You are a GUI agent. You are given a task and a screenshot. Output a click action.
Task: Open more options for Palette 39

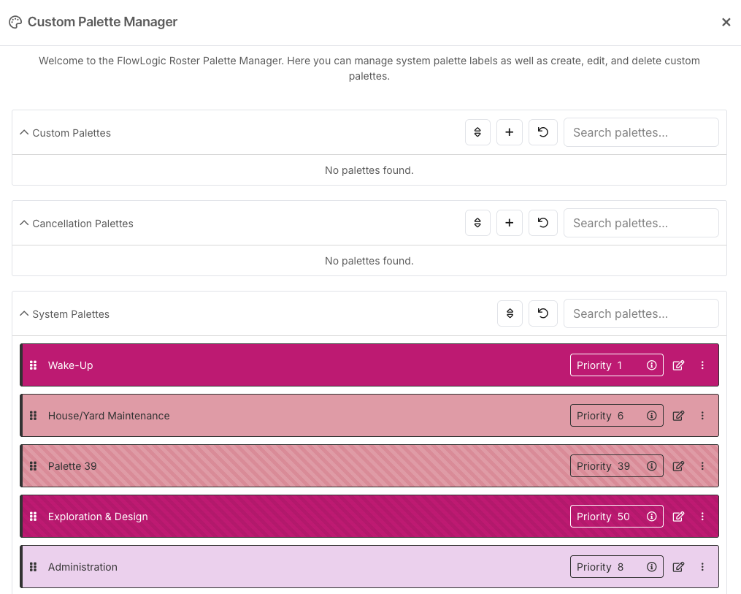702,466
